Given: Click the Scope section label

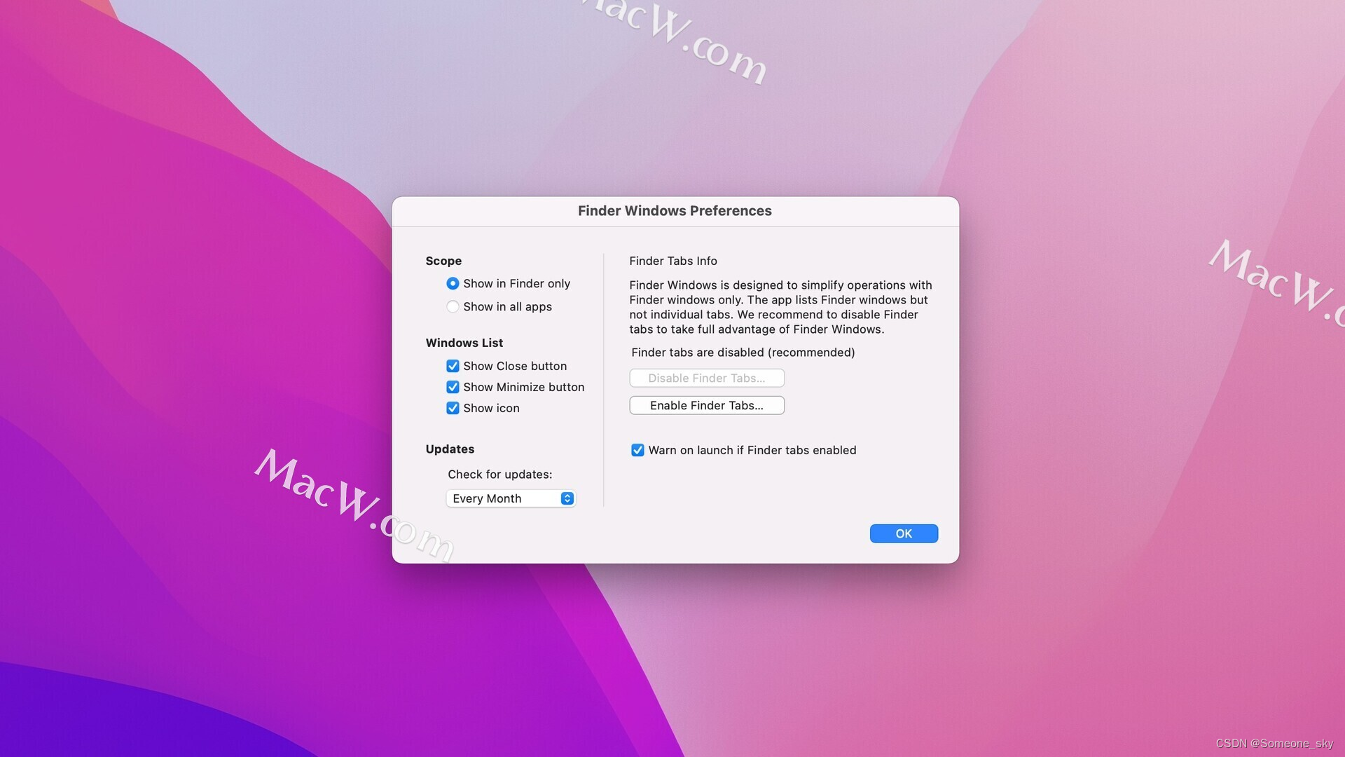Looking at the screenshot, I should click(443, 260).
